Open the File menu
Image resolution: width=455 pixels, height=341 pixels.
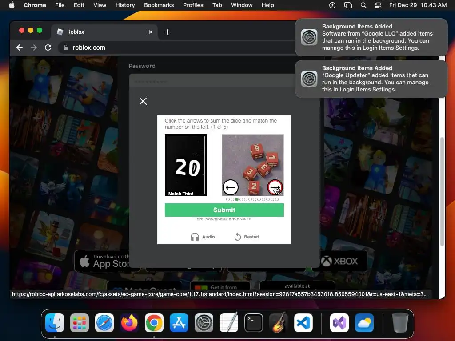tap(60, 5)
